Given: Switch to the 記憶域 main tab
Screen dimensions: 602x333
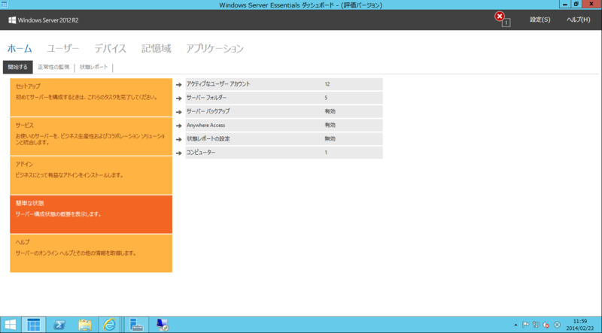Looking at the screenshot, I should coord(157,49).
